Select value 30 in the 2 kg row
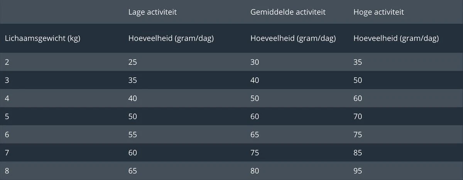The height and width of the screenshot is (180, 463). point(255,62)
